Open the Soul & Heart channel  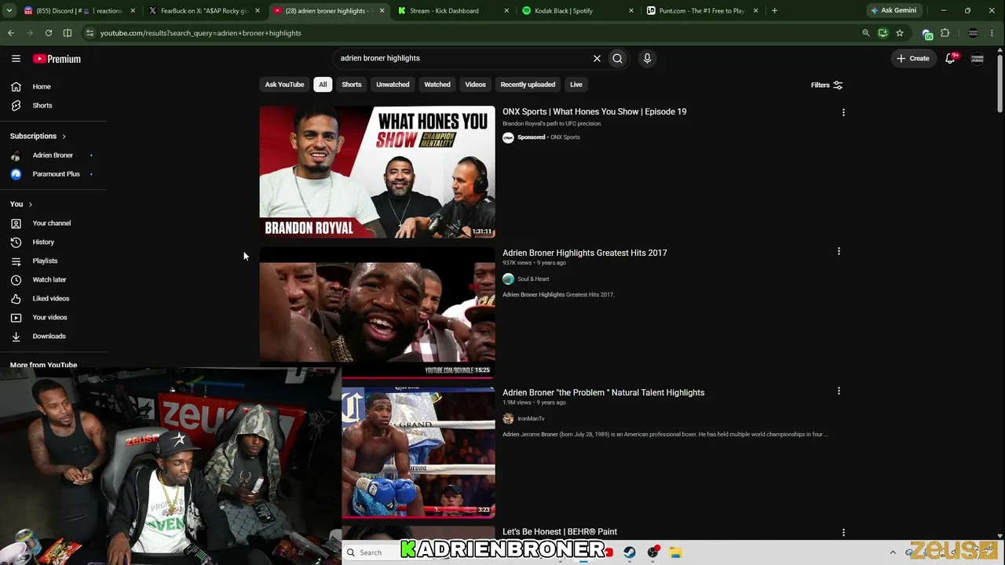(533, 279)
